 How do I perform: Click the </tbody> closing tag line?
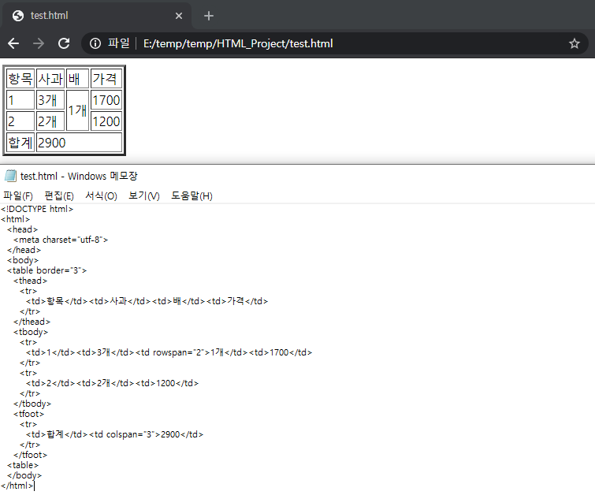(32, 404)
